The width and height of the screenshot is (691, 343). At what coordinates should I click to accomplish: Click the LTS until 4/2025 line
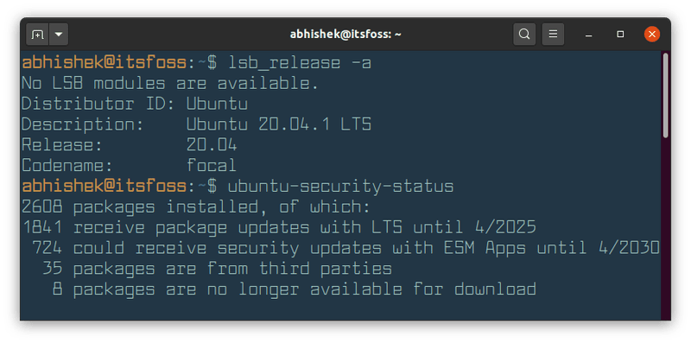(x=279, y=227)
